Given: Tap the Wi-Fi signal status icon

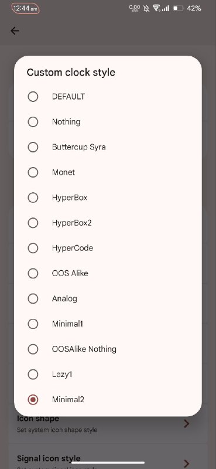Looking at the screenshot, I should [x=156, y=8].
